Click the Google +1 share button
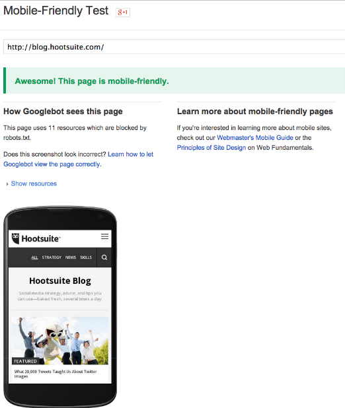This screenshot has height=408, width=345. (x=123, y=13)
